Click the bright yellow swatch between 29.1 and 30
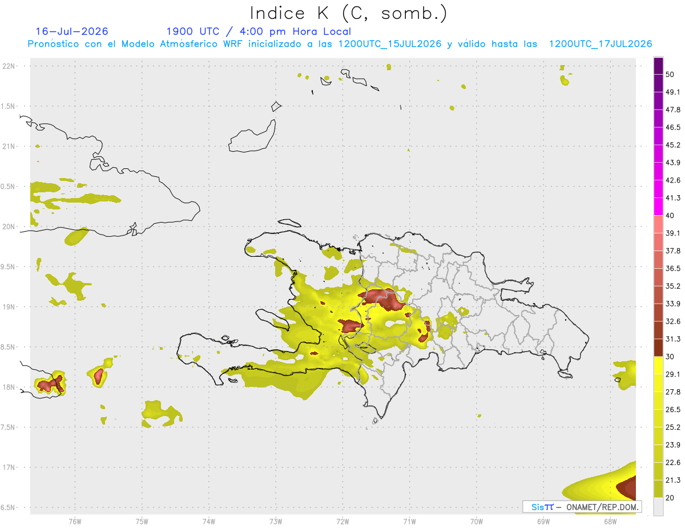 (659, 365)
